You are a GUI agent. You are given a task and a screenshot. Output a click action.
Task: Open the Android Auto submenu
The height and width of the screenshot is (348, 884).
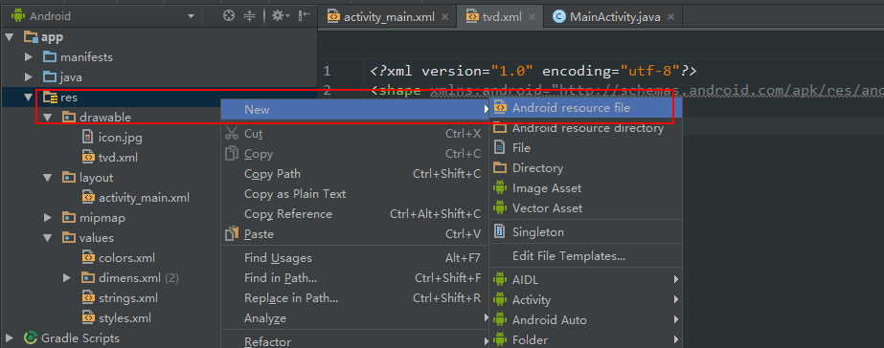click(x=586, y=320)
